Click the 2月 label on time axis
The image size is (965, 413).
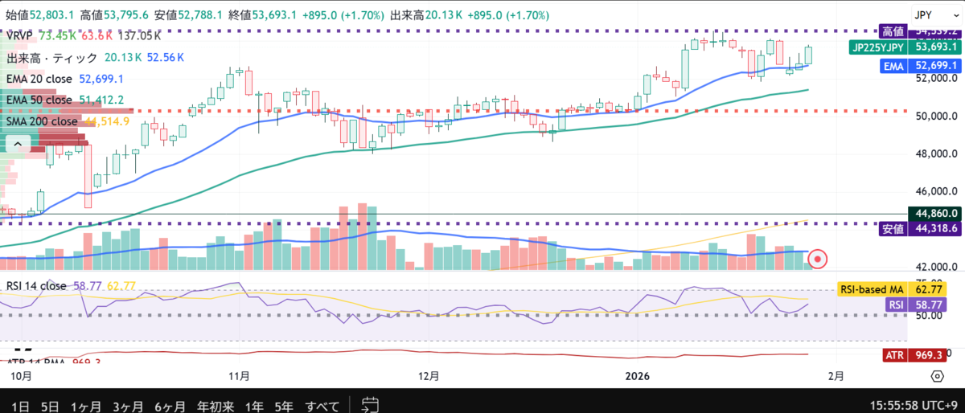click(836, 376)
